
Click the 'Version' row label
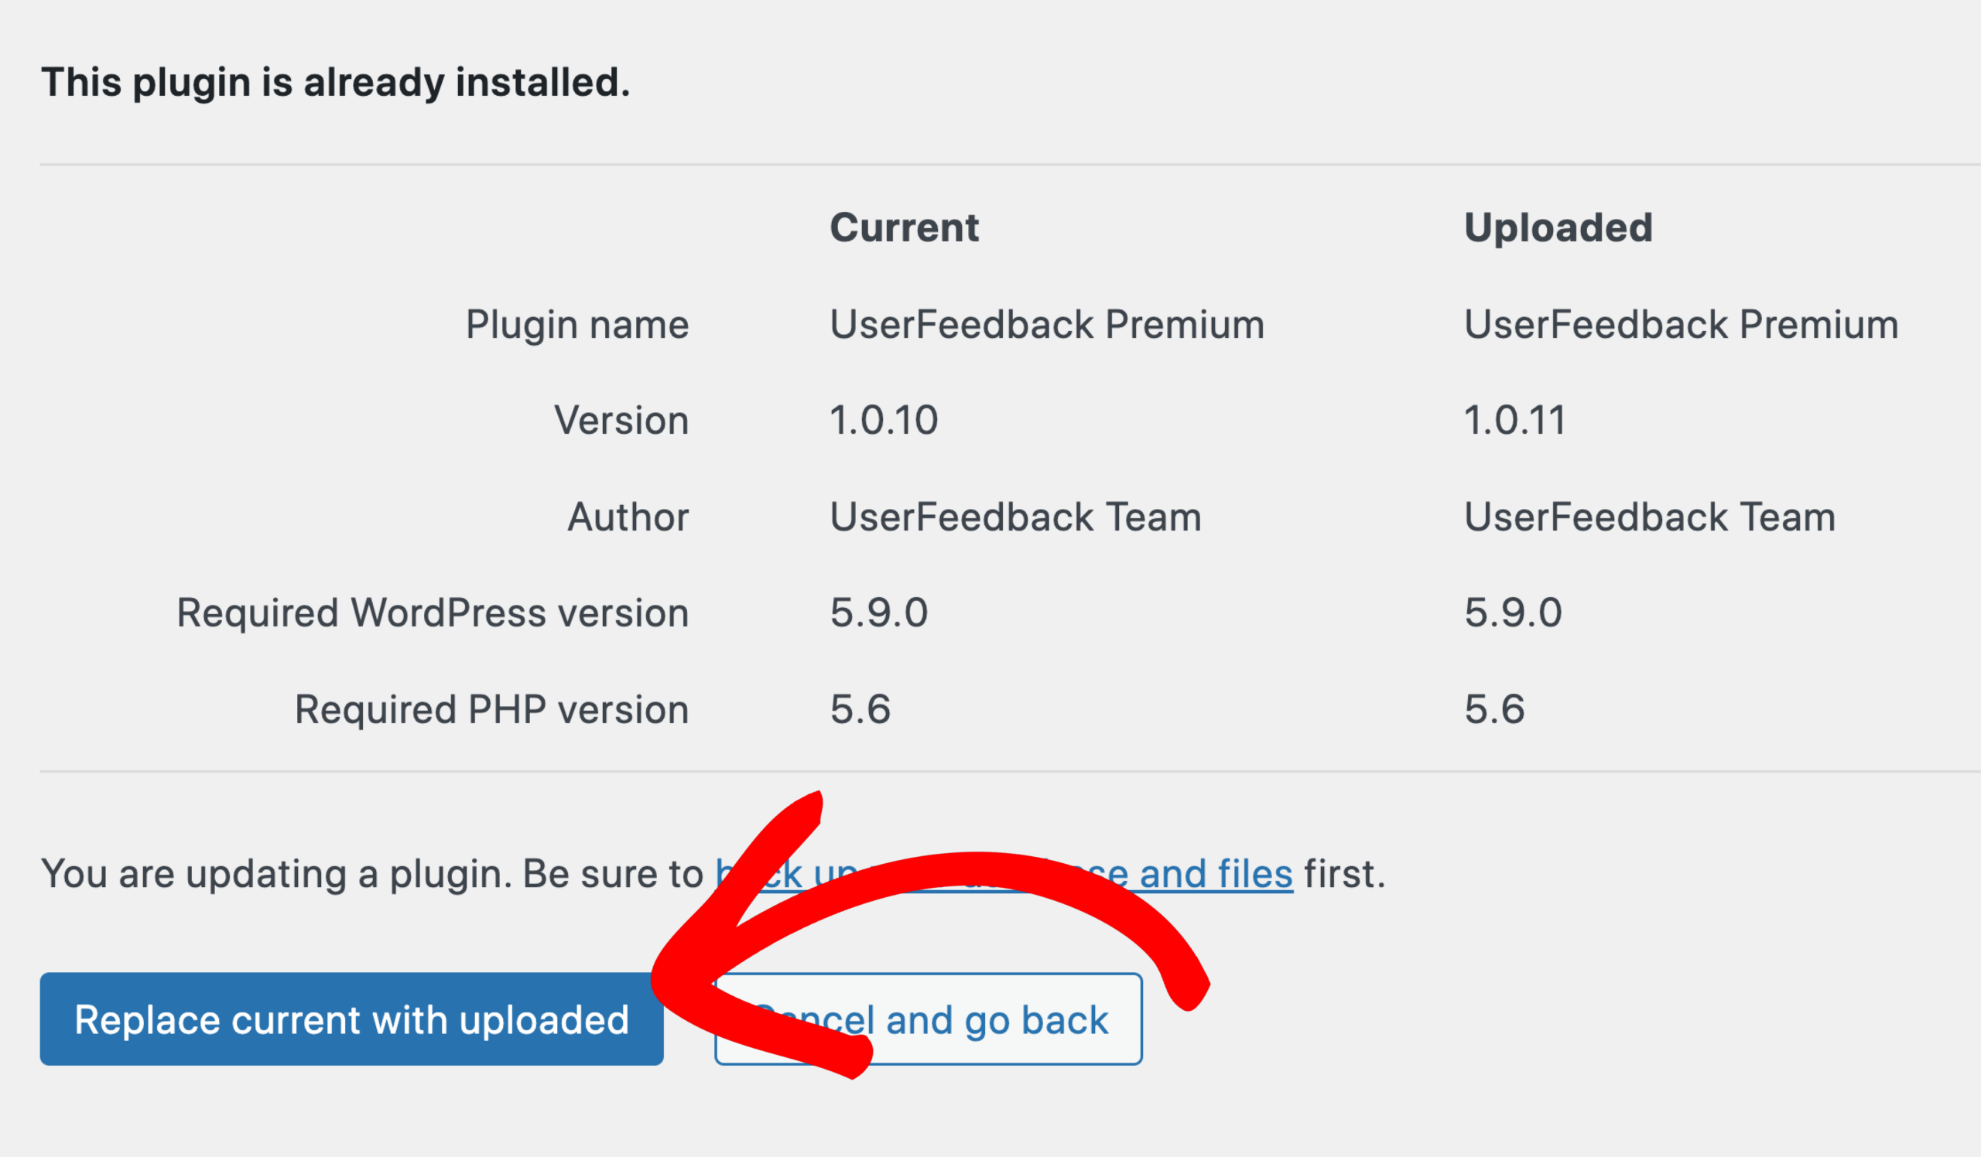pyautogui.click(x=621, y=420)
